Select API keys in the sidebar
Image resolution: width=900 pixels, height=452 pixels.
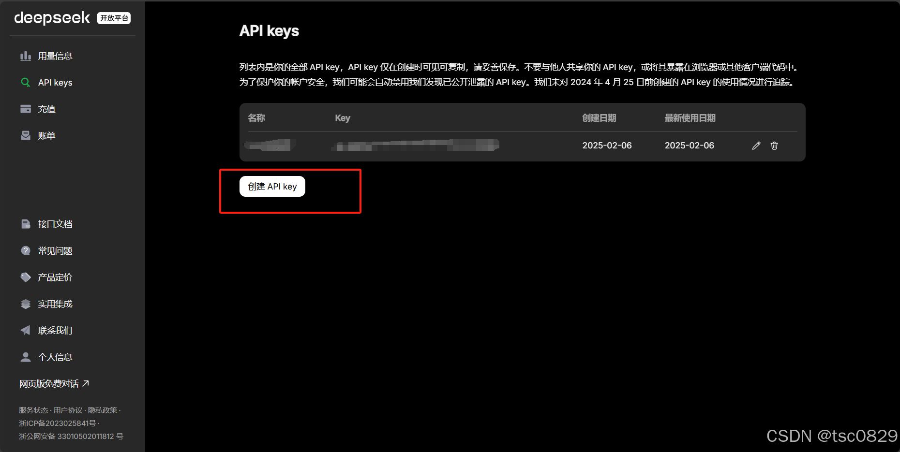(x=55, y=83)
